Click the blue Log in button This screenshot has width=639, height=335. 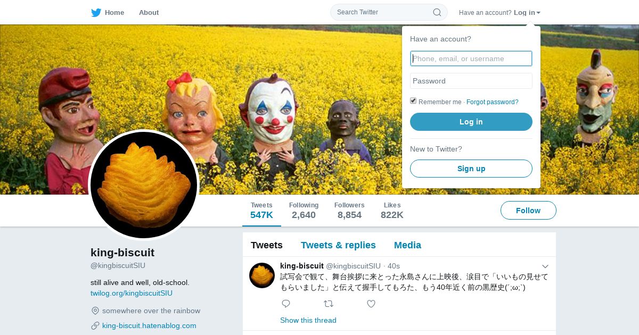coord(471,122)
